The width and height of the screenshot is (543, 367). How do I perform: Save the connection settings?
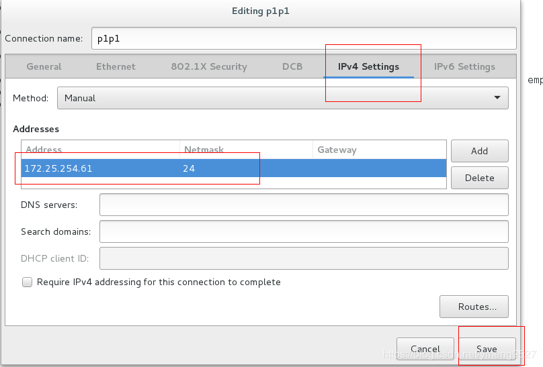click(487, 349)
